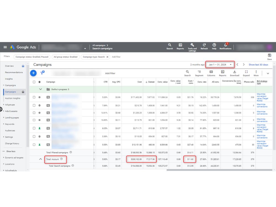Remove the Campaign type: Search filter

[x=107, y=57]
